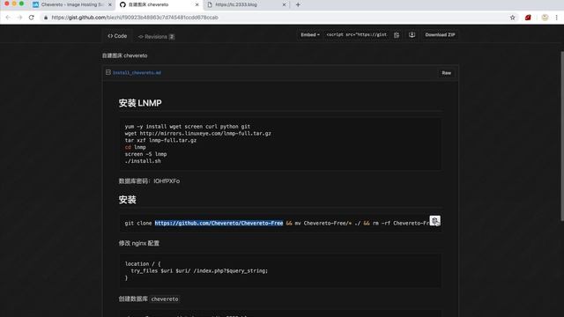Bookmark this page with star icon
This screenshot has width=564, height=317.
(x=512, y=18)
